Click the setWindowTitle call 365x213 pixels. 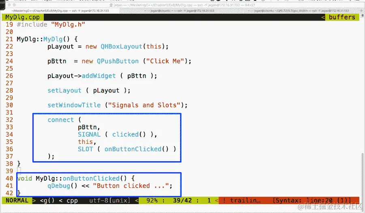click(74, 105)
